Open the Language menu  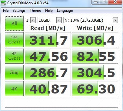coord(65,11)
